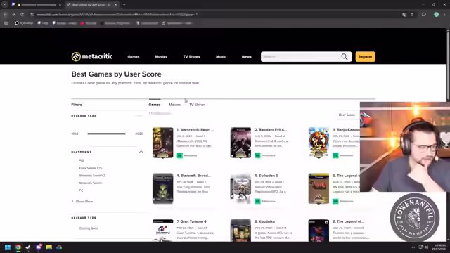Close the Best Games by User Score tab
The image size is (450, 253).
115,5
